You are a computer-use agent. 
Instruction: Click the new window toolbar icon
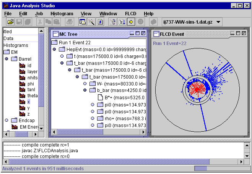[82, 22]
